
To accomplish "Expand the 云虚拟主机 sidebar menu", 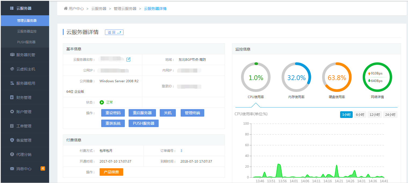I will pyautogui.click(x=25, y=69).
